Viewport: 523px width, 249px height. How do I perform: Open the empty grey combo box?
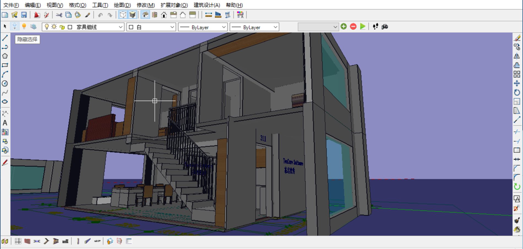(x=318, y=27)
